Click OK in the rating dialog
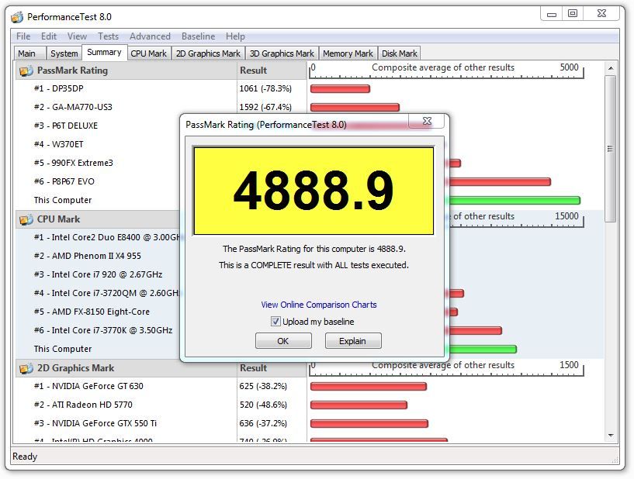This screenshot has height=479, width=634. [x=283, y=341]
